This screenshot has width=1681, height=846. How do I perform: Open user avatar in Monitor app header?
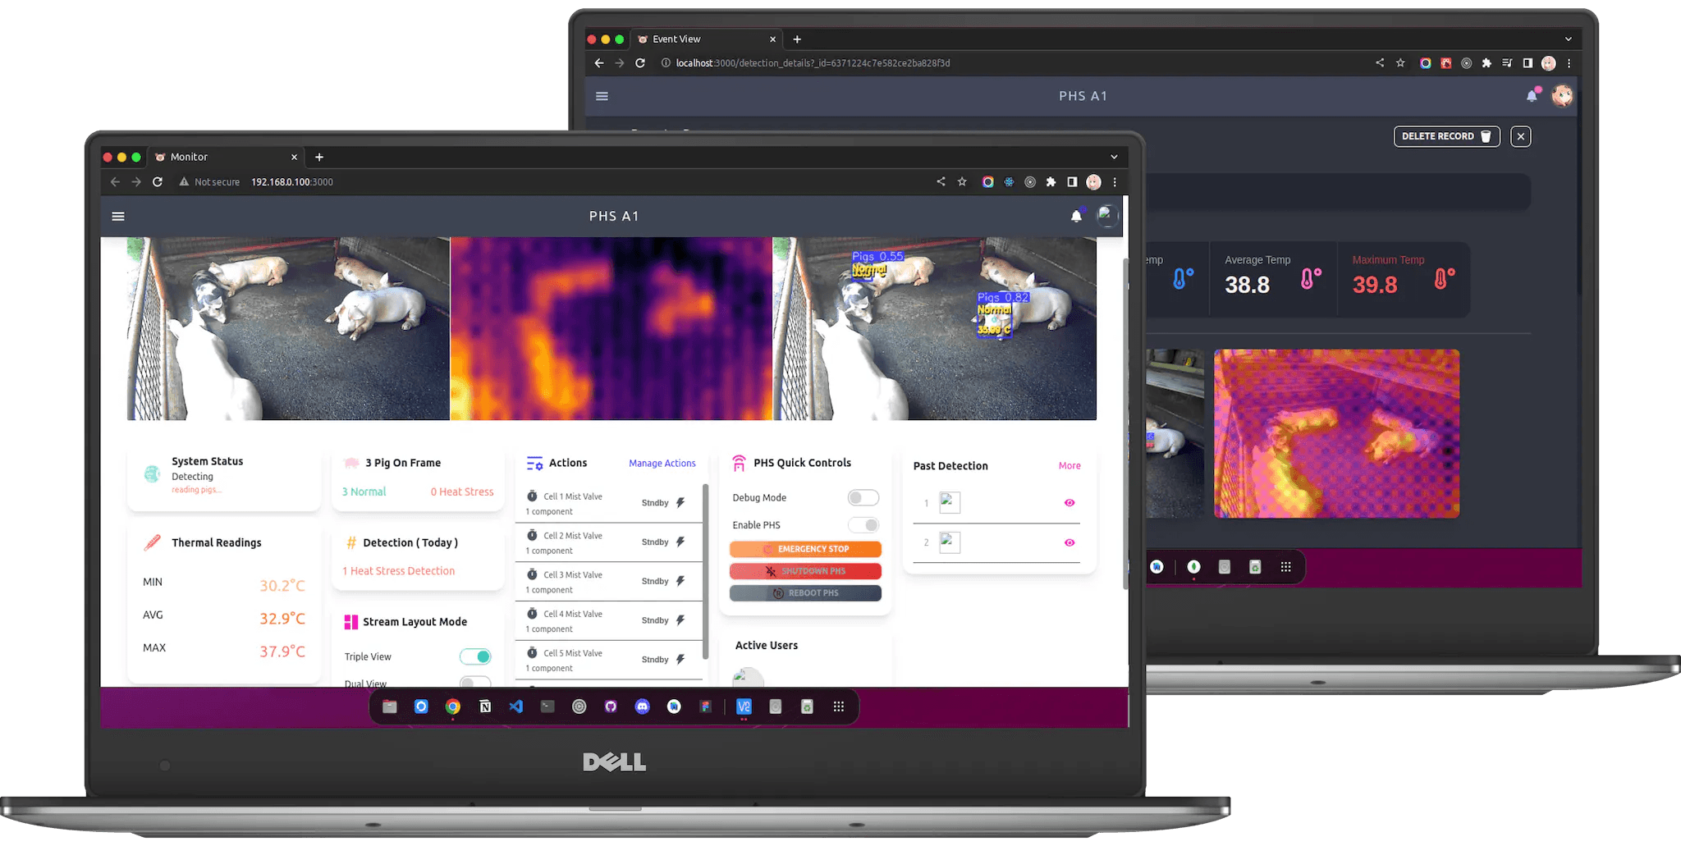(1107, 216)
